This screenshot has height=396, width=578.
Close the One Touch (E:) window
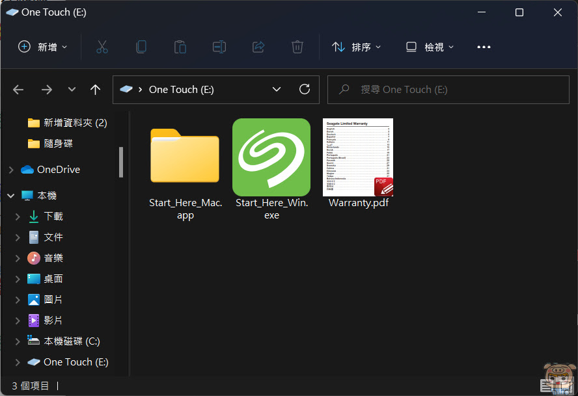click(558, 12)
